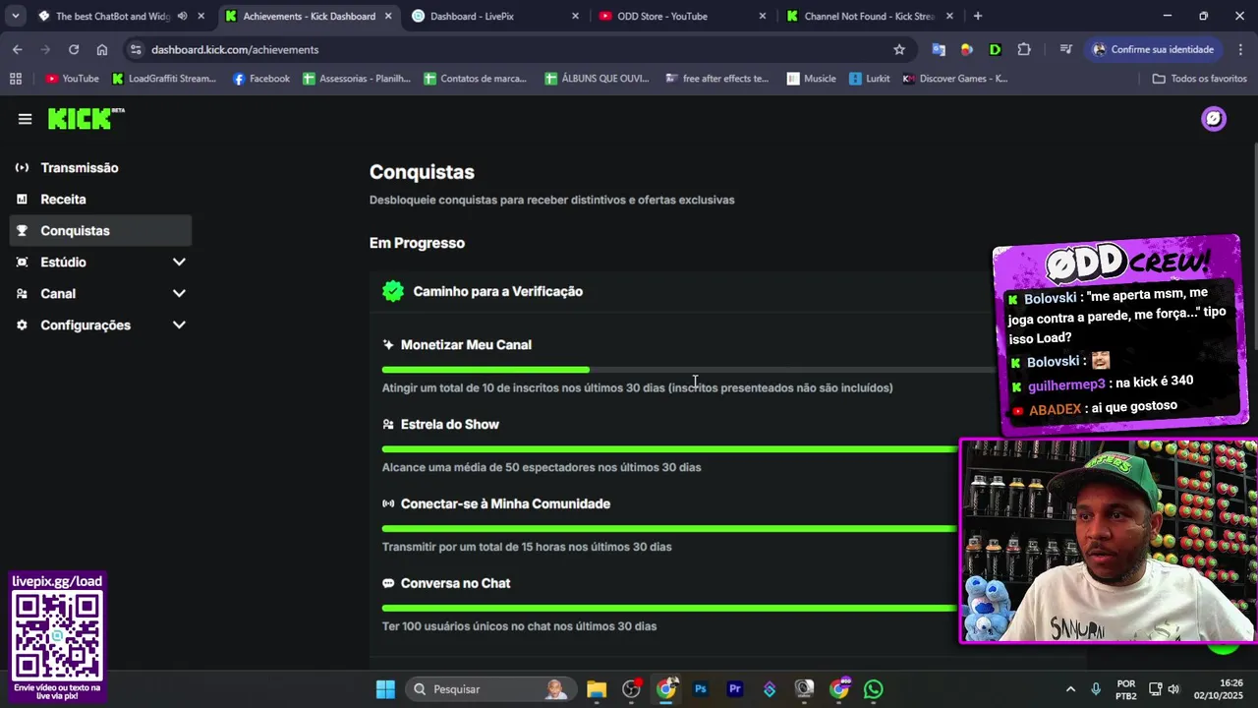Open the LoadGraffiti Stream bookmark
The width and height of the screenshot is (1258, 708).
click(x=164, y=79)
